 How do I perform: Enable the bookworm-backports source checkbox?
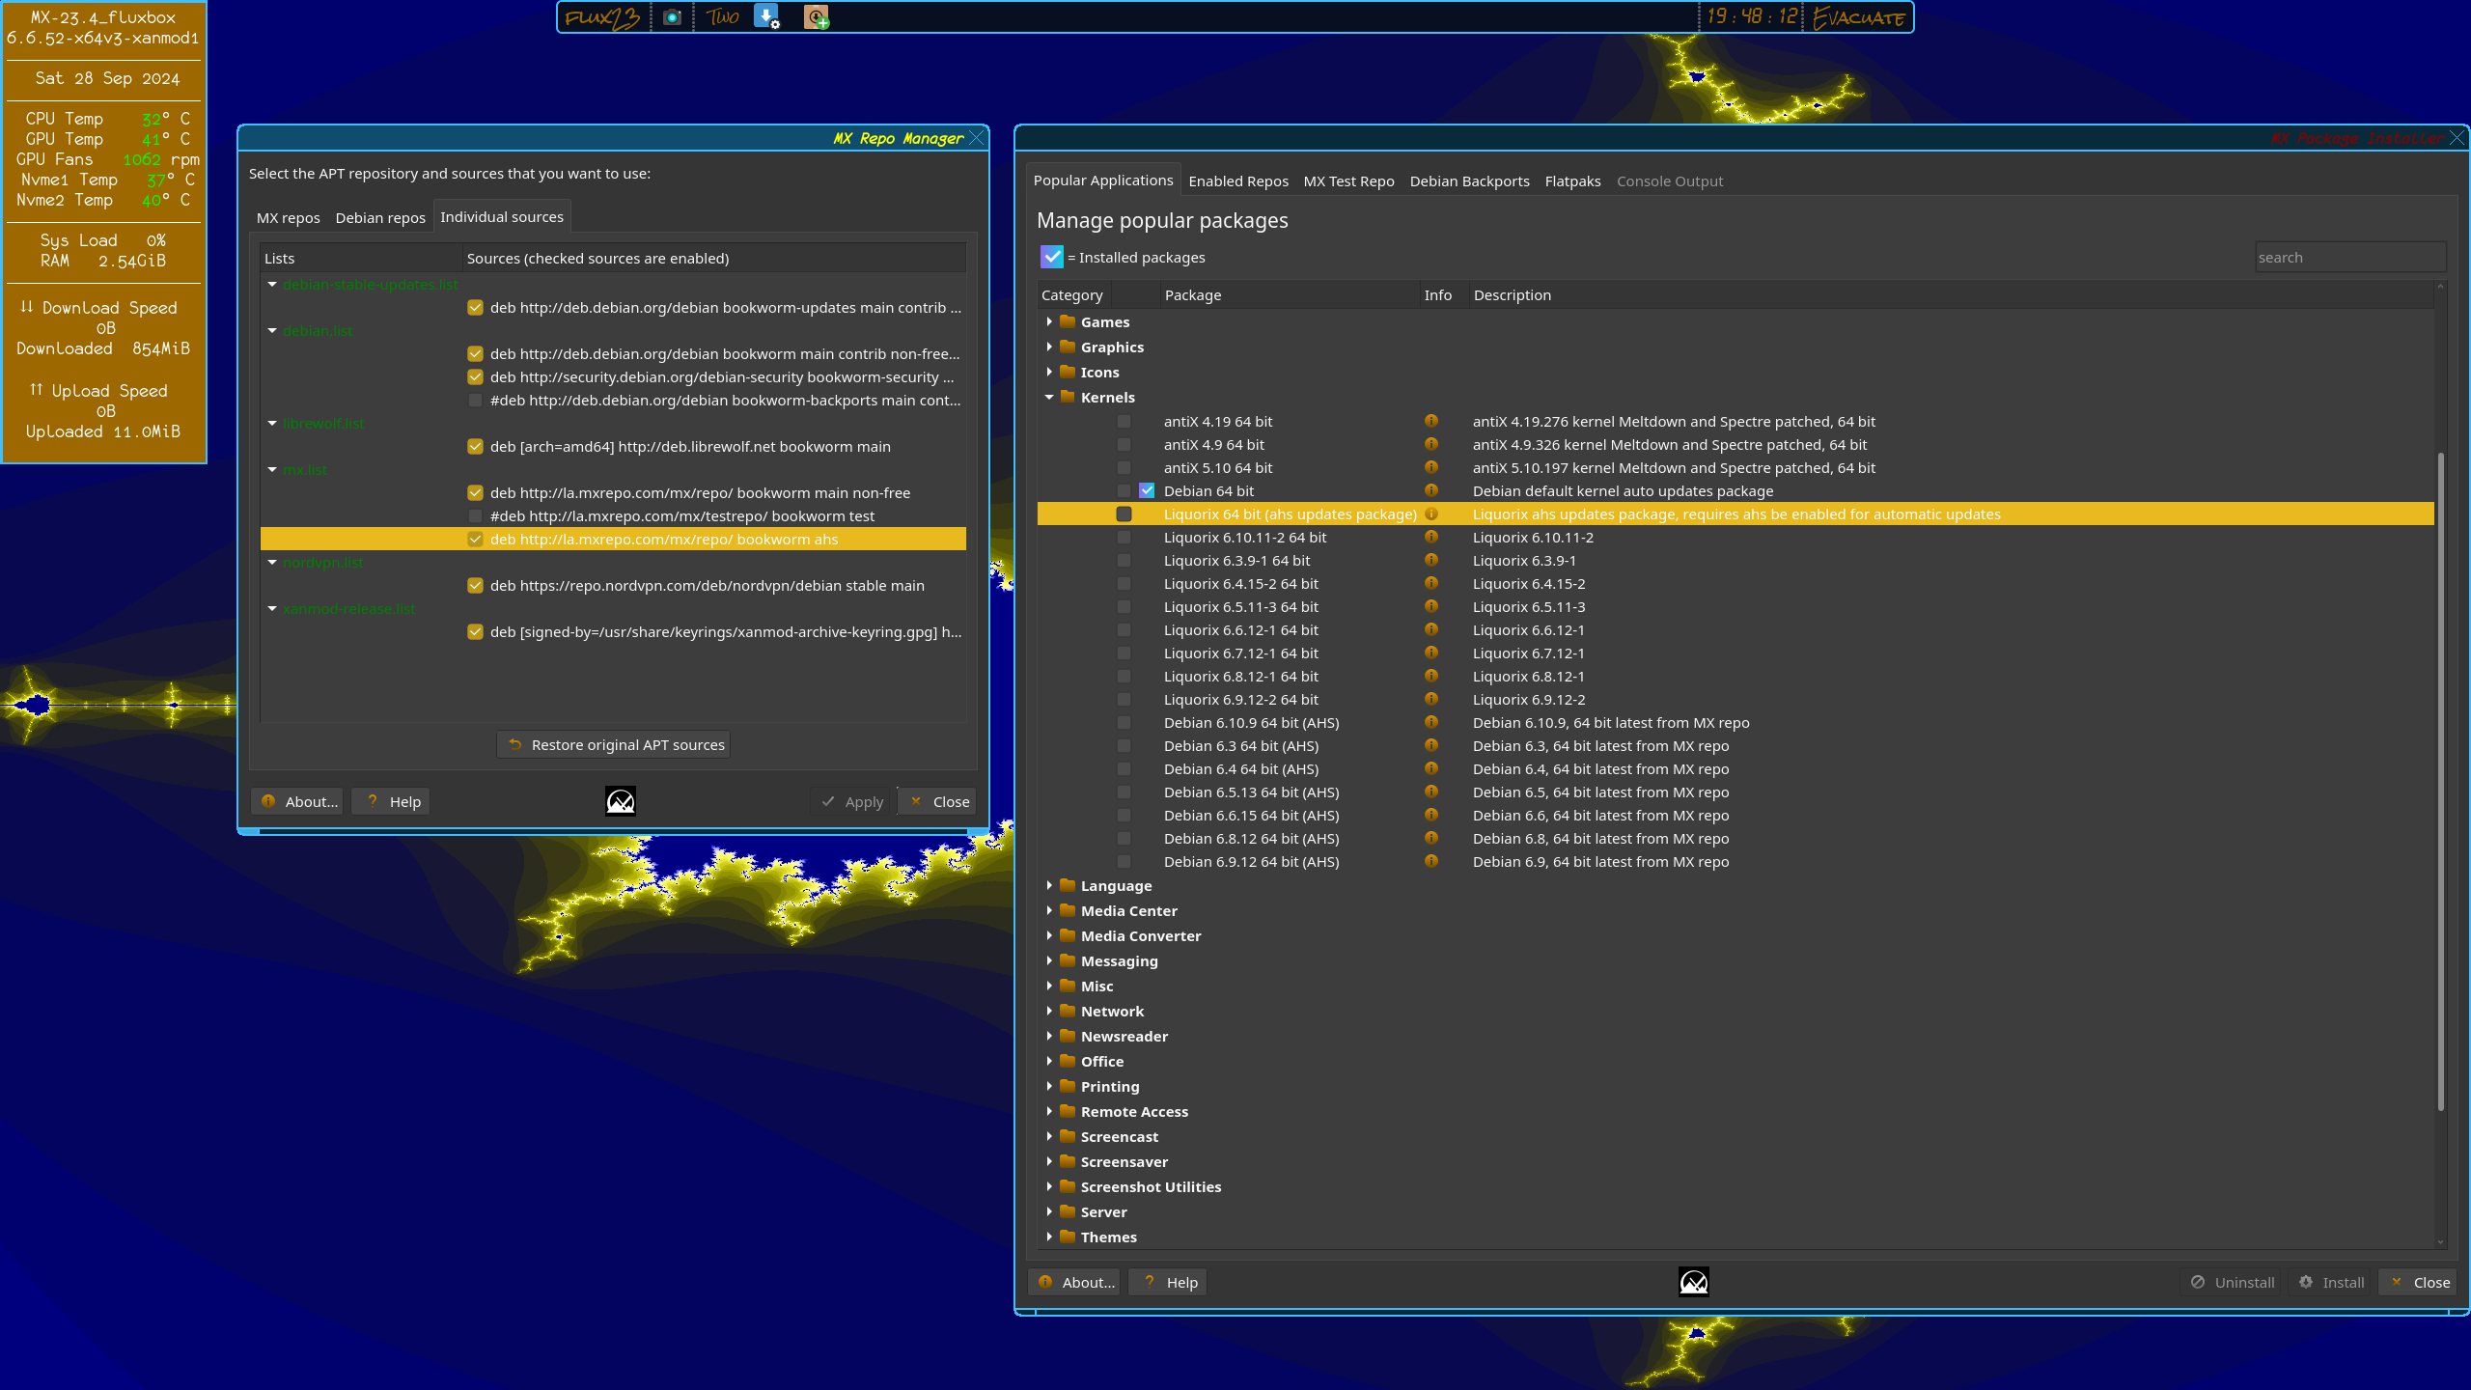point(475,401)
